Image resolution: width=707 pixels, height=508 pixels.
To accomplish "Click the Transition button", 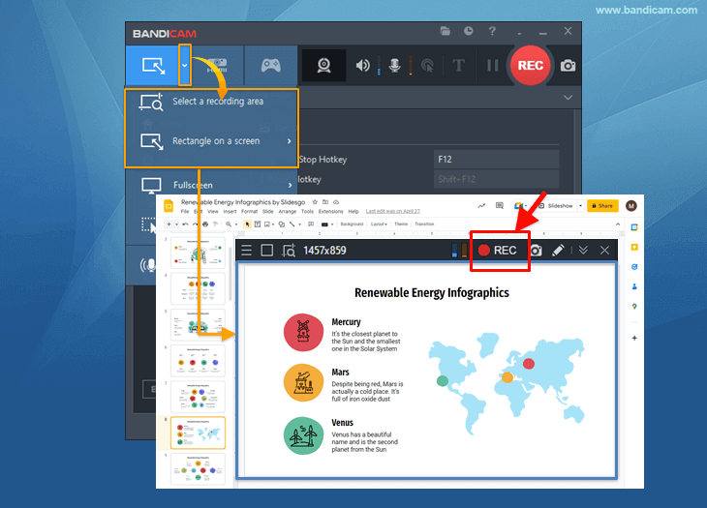I will [424, 224].
